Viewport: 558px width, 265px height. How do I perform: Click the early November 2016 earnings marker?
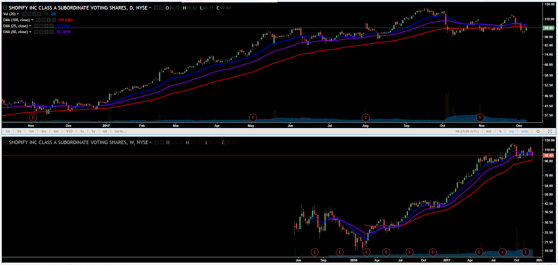33,118
